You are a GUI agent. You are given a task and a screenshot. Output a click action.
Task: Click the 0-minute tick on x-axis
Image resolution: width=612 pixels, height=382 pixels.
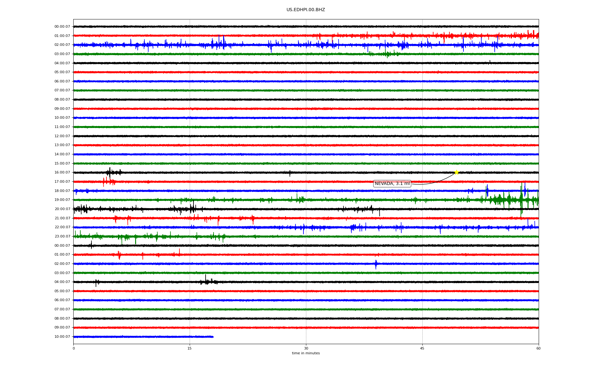click(74, 348)
